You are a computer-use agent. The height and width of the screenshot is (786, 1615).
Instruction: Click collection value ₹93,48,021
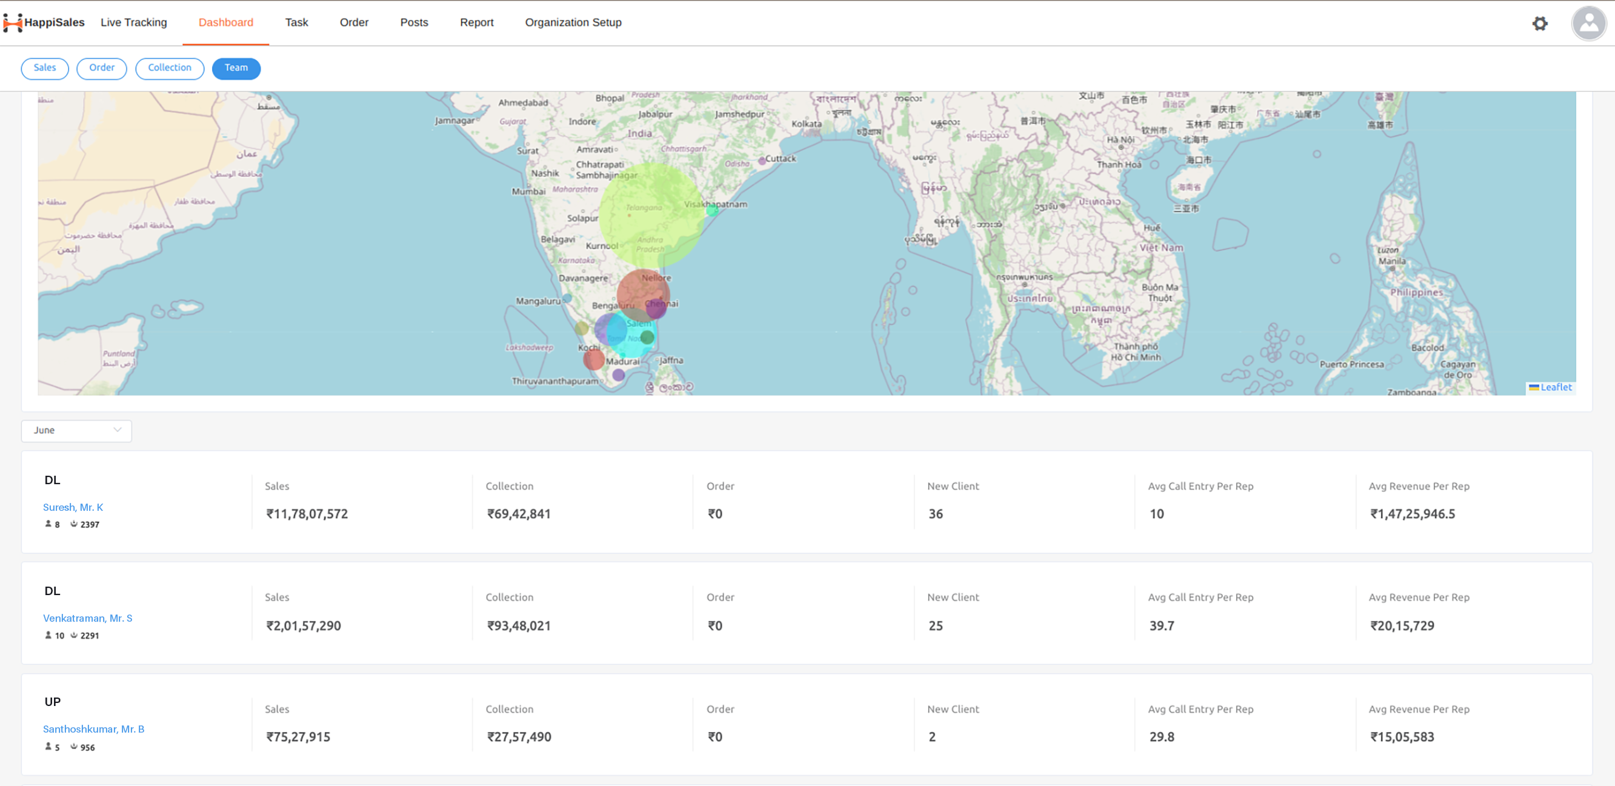click(x=519, y=625)
